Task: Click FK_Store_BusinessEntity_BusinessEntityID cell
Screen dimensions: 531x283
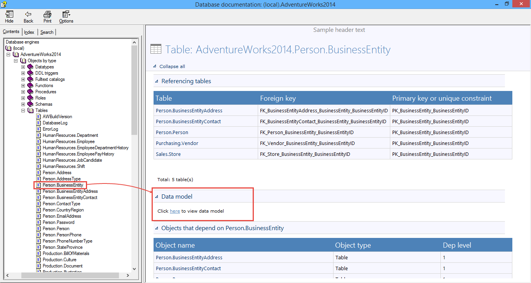Action: (324, 154)
